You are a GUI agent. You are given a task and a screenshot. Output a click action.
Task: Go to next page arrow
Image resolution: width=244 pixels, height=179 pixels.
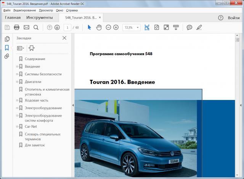tap(57, 27)
